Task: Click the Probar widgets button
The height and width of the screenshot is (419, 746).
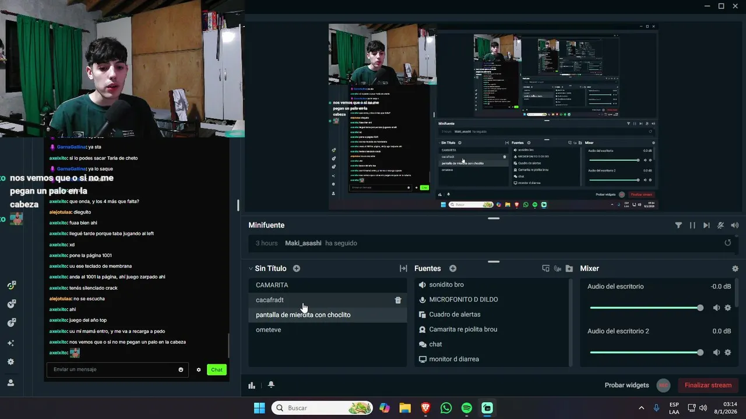Action: 627,385
